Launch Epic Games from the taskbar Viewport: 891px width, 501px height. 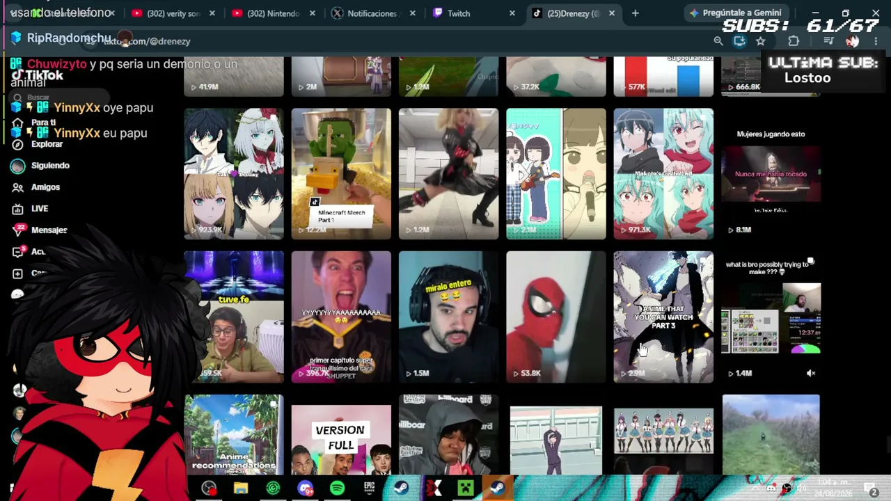(x=369, y=488)
